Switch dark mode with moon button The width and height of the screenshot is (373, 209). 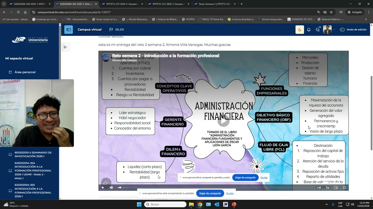300,30
